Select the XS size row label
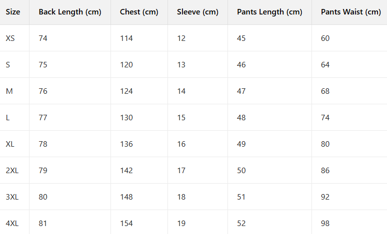Screen dimensions: 387x234 point(10,38)
